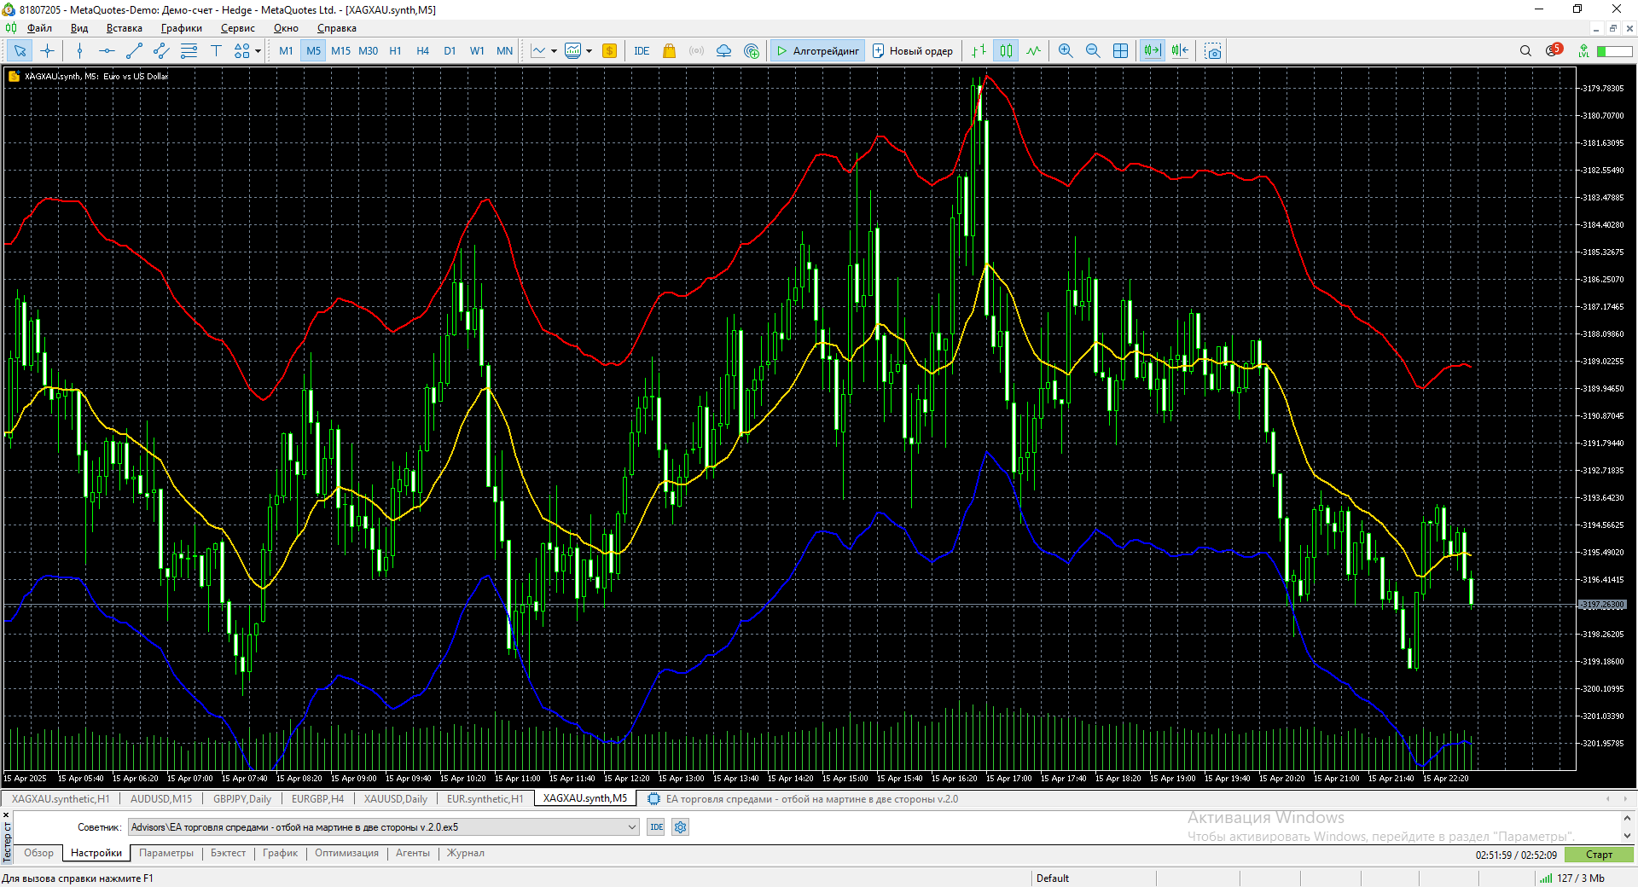Expand the Expert Advisor selection combo box
The image size is (1638, 887).
(x=632, y=827)
